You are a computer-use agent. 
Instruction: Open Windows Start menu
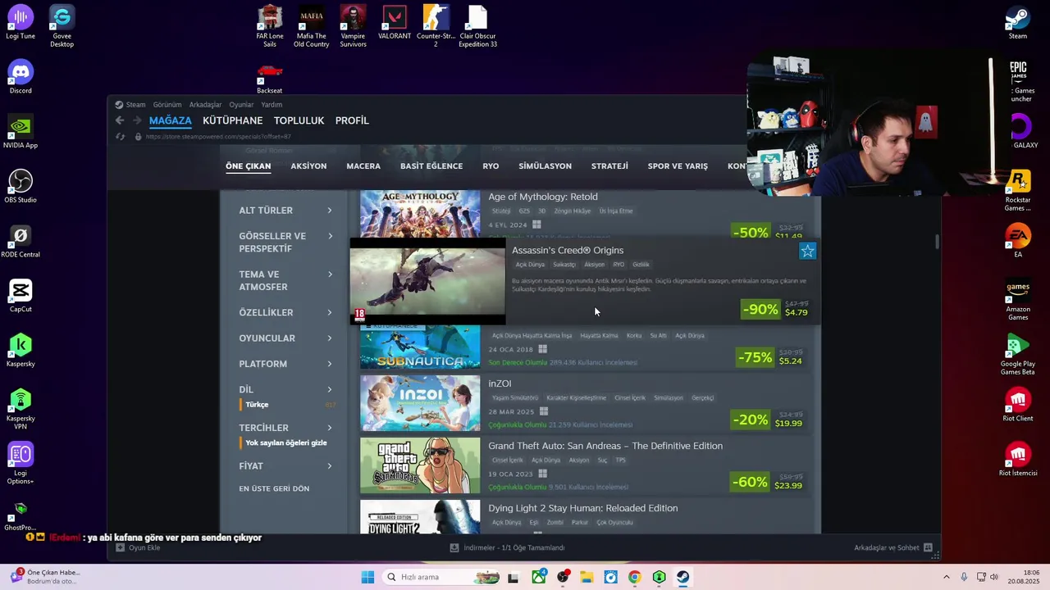(x=367, y=577)
